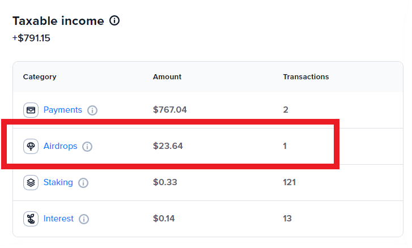Screen dimensions: 412x248
Task: Open the Interest category link
Action: [58, 219]
